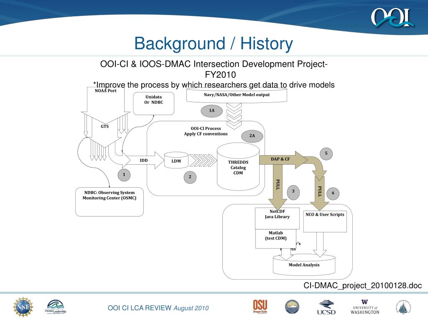Select the step 4 circle marker
428x321 pixels.
(333, 193)
